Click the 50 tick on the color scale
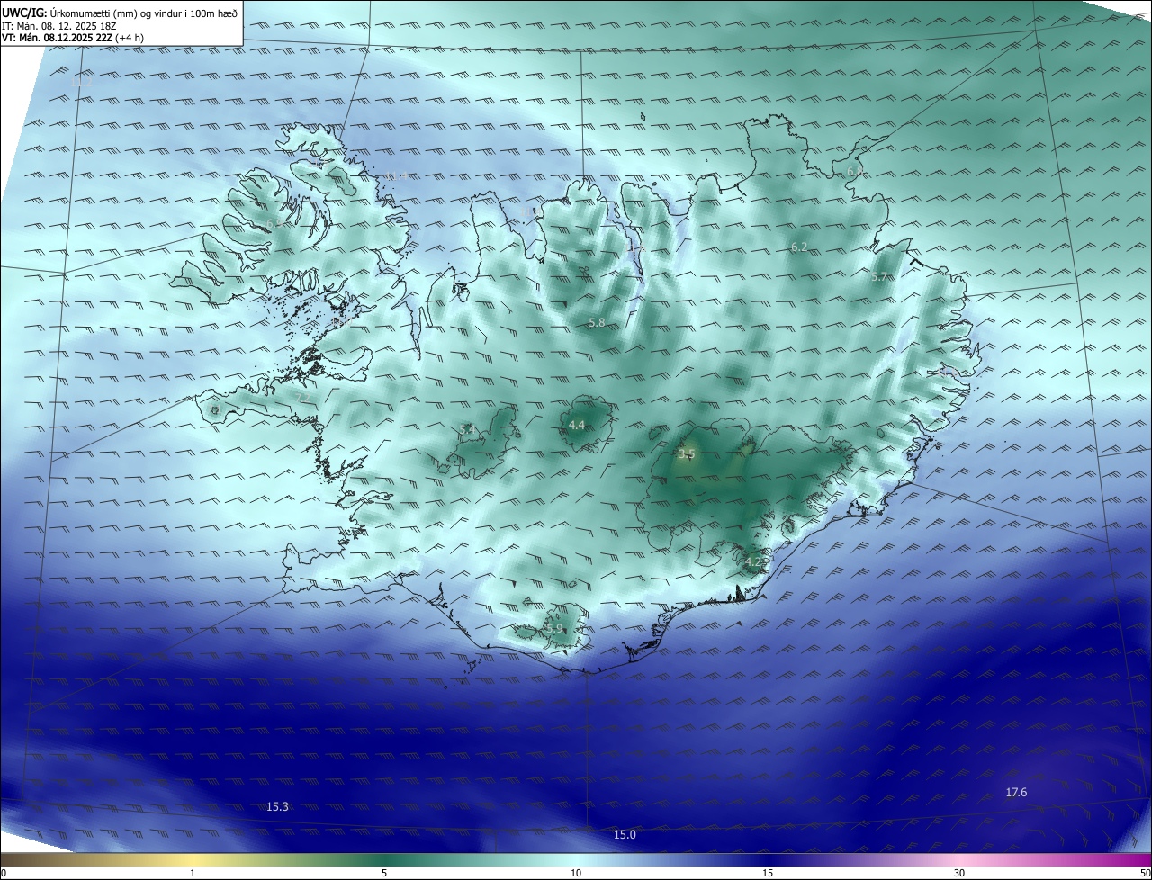The width and height of the screenshot is (1152, 880). [x=1145, y=873]
